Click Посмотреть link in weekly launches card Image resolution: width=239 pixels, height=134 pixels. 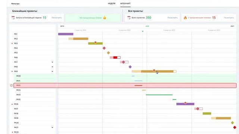point(57,17)
